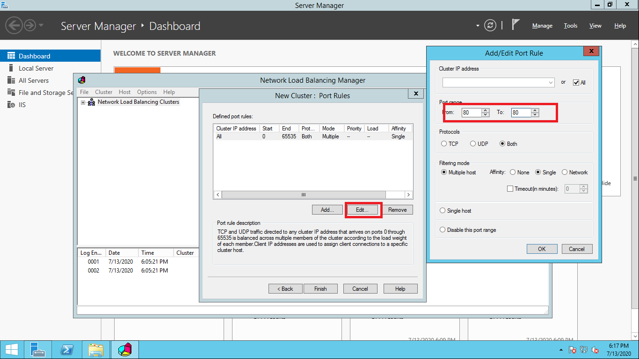Click OK in Add/Edit Port Rule
Screen dimensions: 639x359
[542, 249]
